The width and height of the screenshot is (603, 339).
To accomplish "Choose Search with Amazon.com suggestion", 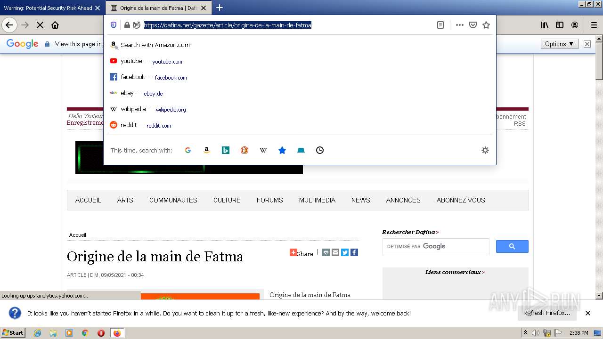I will 300,45.
